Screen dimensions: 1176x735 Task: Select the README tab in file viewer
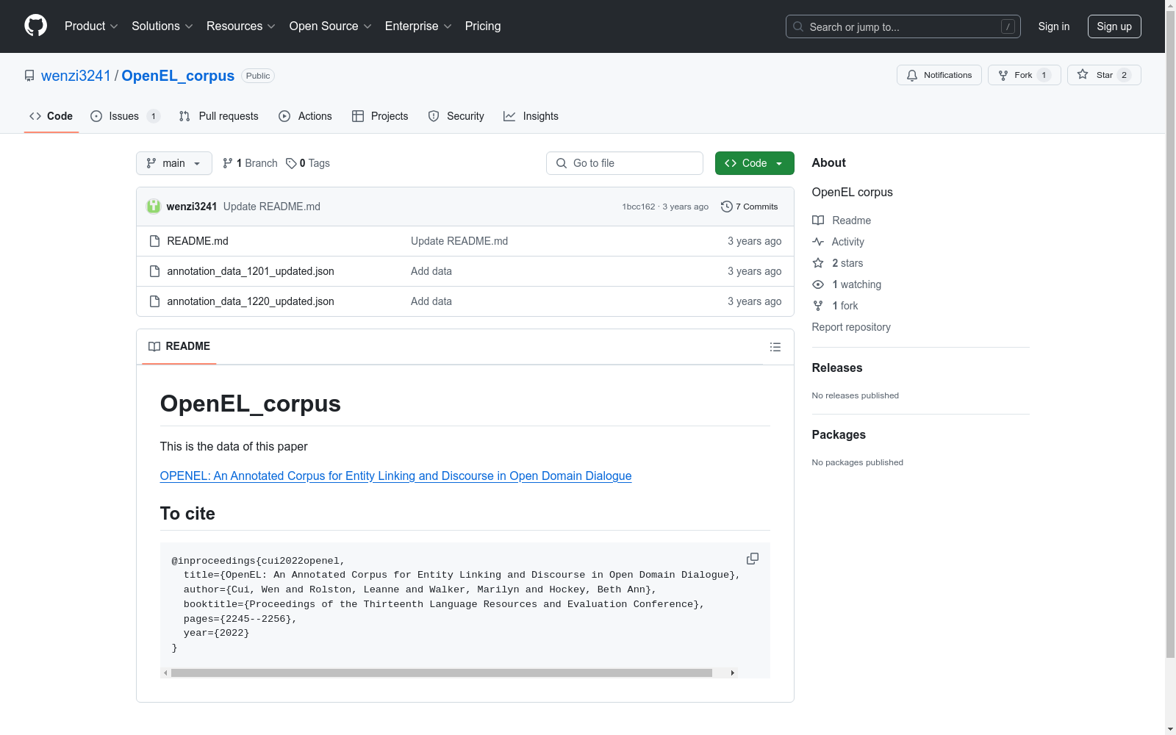point(179,346)
